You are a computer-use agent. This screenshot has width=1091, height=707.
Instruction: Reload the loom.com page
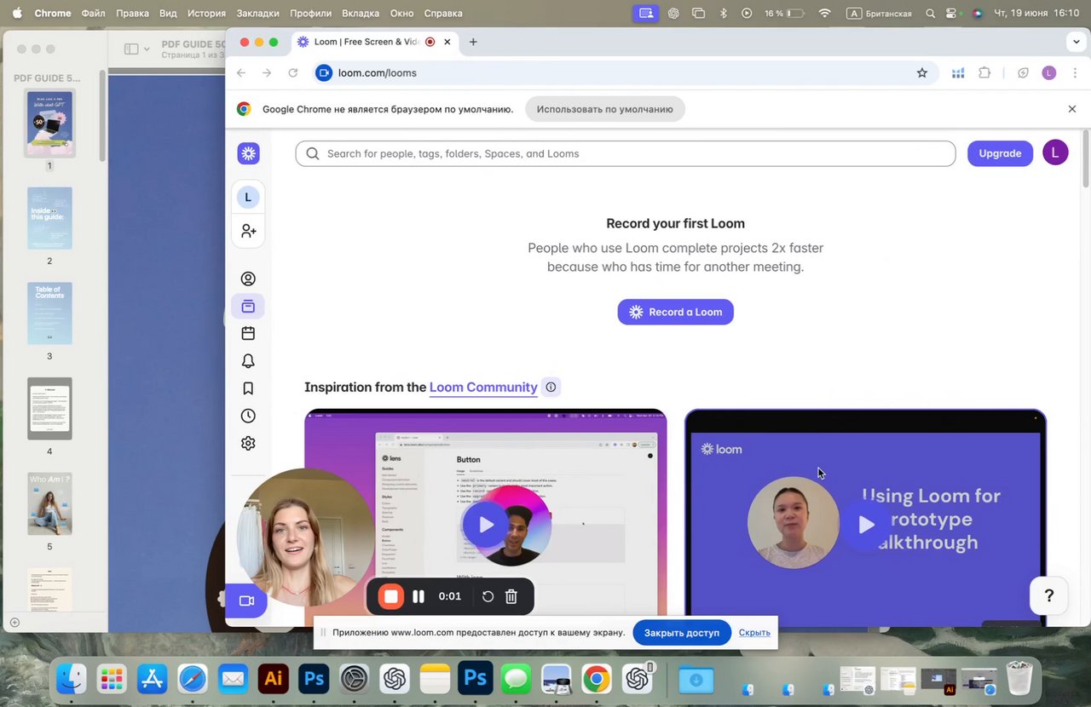(293, 73)
